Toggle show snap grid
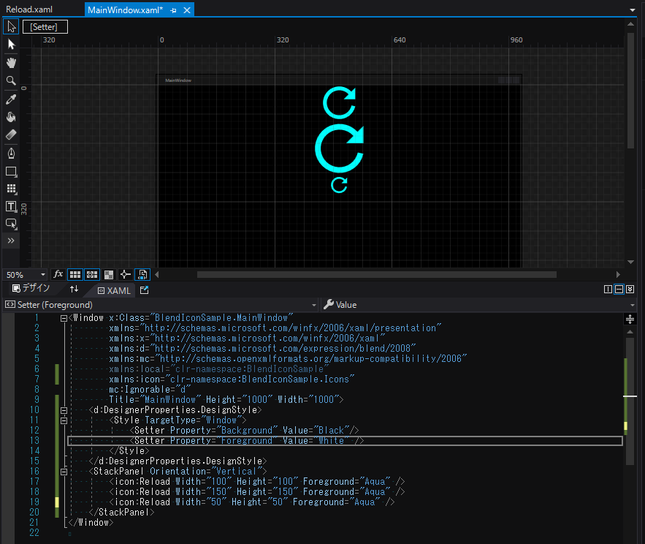 click(75, 274)
